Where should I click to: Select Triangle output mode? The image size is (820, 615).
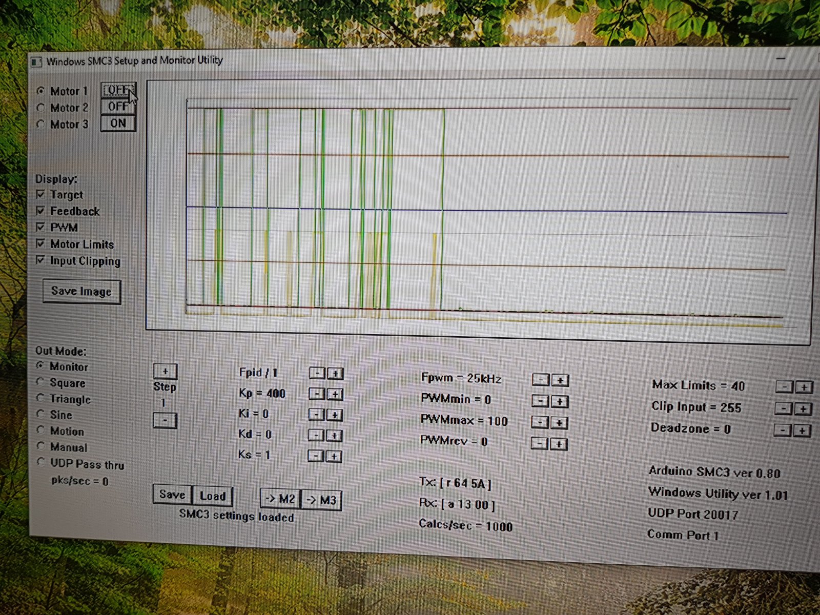coord(40,398)
